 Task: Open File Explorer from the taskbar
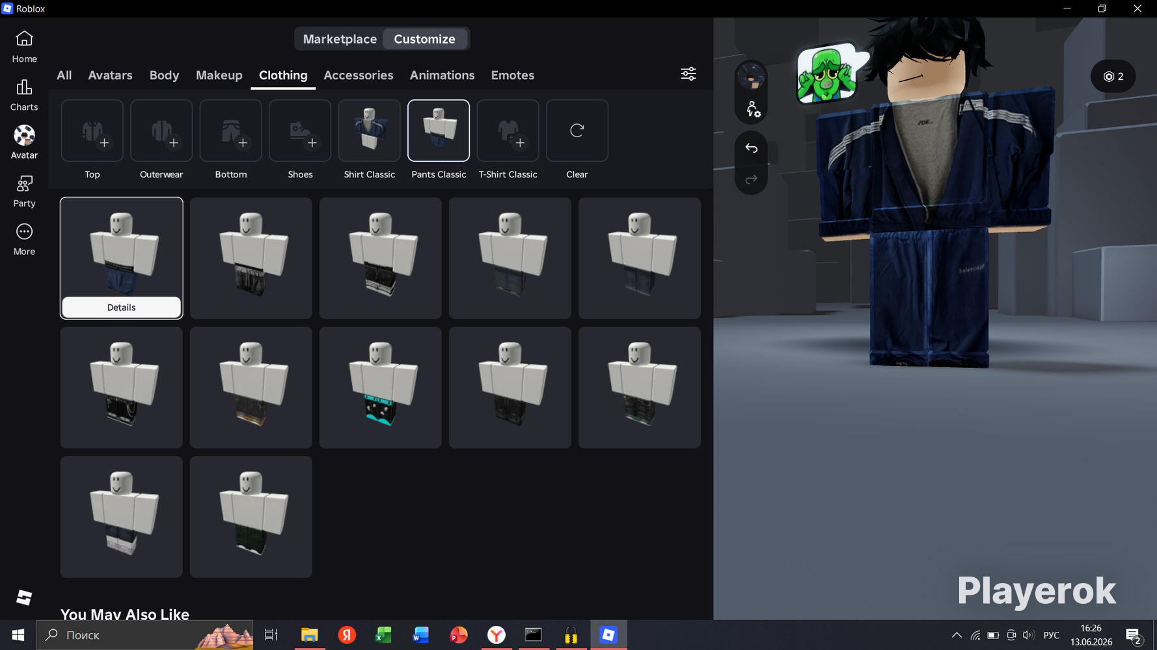click(x=309, y=635)
